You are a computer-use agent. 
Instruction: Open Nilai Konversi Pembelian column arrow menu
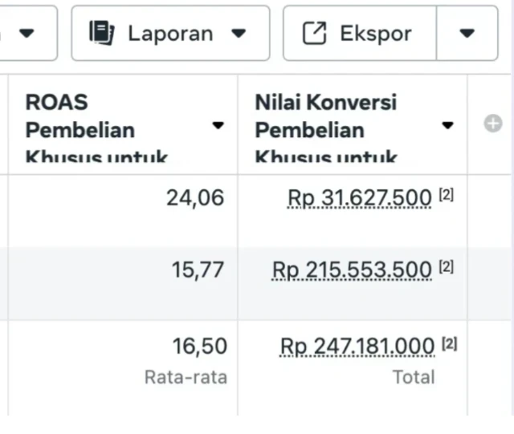point(447,125)
